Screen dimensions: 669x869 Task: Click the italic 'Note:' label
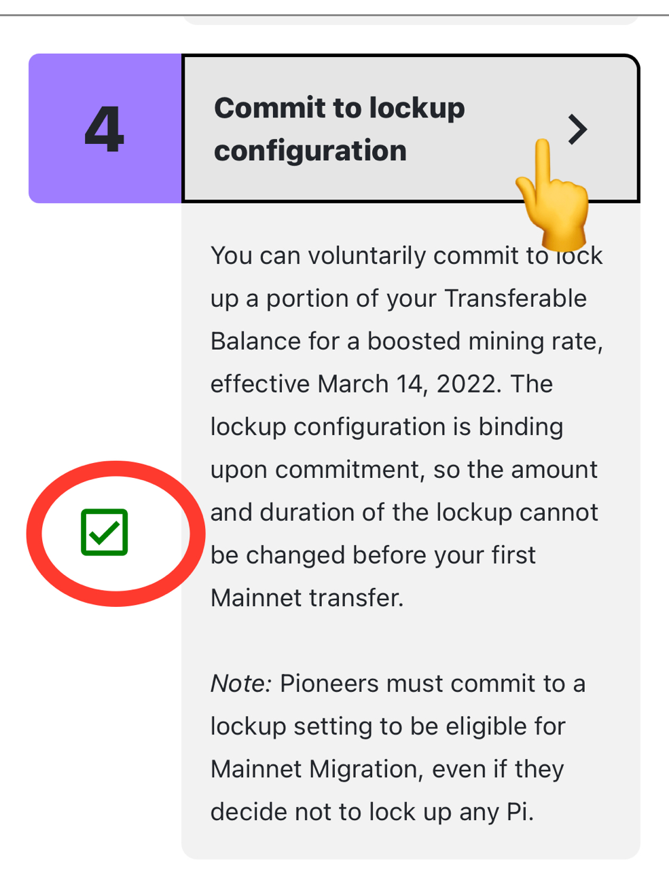coord(241,684)
